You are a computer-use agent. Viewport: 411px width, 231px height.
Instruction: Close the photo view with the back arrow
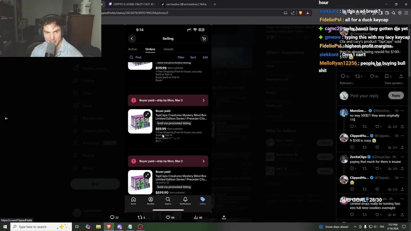pos(6,118)
